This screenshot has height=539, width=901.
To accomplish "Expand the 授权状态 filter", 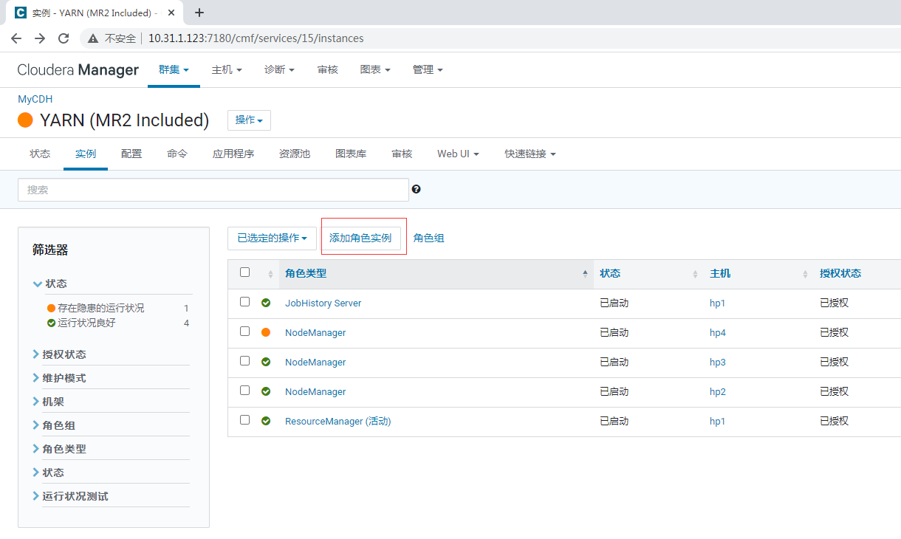I will [x=59, y=354].
